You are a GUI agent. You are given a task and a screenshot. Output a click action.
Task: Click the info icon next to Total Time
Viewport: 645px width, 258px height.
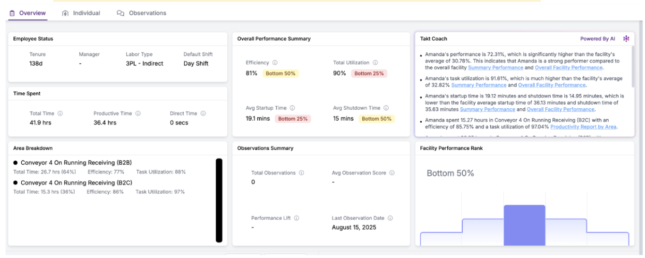pos(60,113)
